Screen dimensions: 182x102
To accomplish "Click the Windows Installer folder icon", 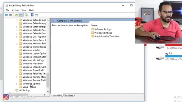I will point(20,50).
